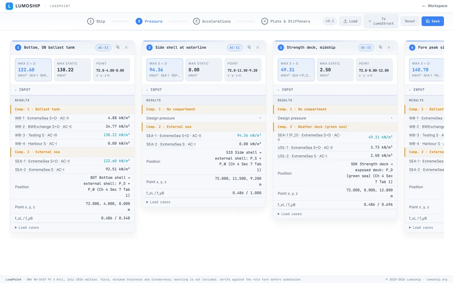Open lumoship.org link in footer
Screen dimensions: 453x283
point(437,280)
